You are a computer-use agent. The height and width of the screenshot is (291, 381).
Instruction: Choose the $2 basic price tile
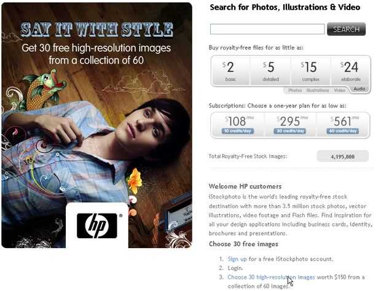tap(230, 71)
